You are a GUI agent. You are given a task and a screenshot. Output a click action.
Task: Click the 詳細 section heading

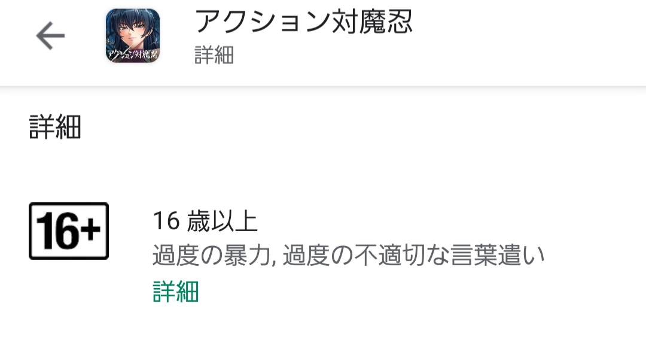coord(55,126)
